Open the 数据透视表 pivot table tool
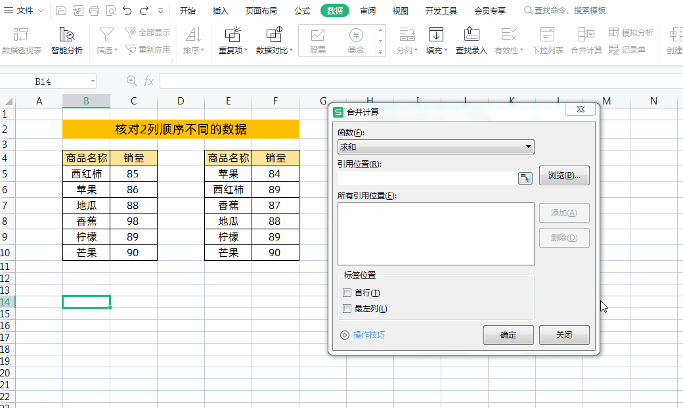Screen dimensions: 683x408 (21, 41)
